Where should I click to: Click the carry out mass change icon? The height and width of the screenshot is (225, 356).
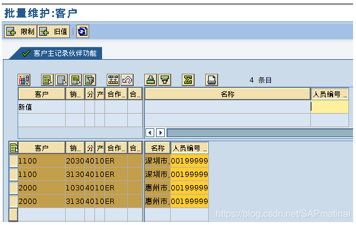tap(113, 80)
